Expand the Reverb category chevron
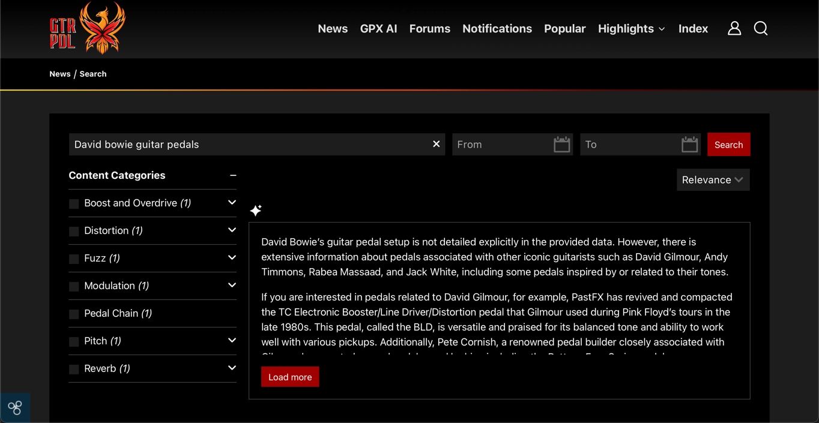 (232, 368)
